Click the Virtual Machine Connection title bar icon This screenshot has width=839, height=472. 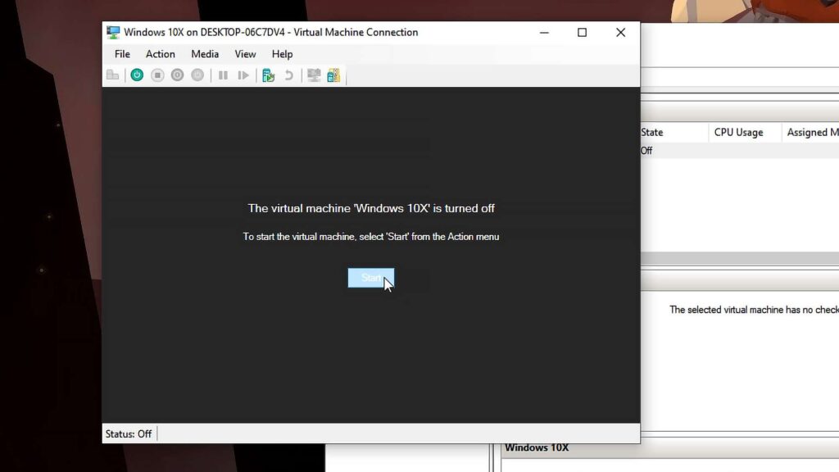tap(113, 33)
